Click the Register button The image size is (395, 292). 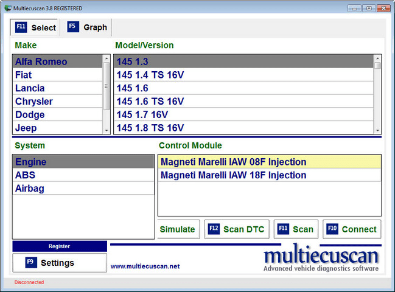59,246
